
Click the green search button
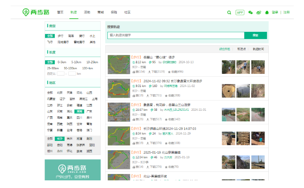click(255, 35)
